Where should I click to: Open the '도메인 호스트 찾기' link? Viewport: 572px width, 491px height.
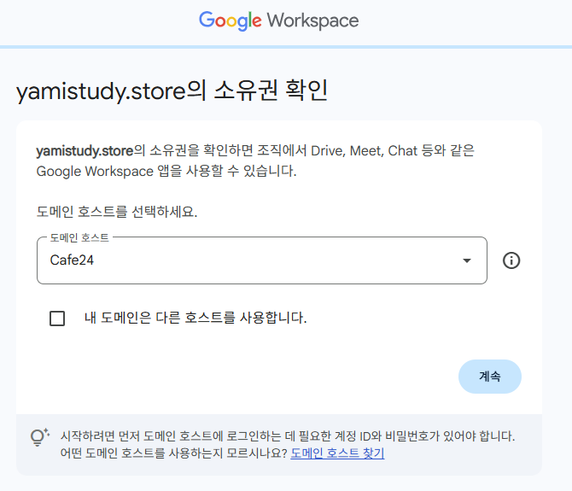[337, 453]
